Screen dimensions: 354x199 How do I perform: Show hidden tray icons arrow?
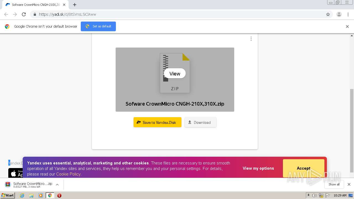point(308,195)
